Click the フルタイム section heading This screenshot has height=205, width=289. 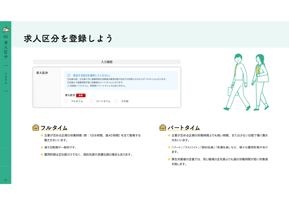[54, 128]
